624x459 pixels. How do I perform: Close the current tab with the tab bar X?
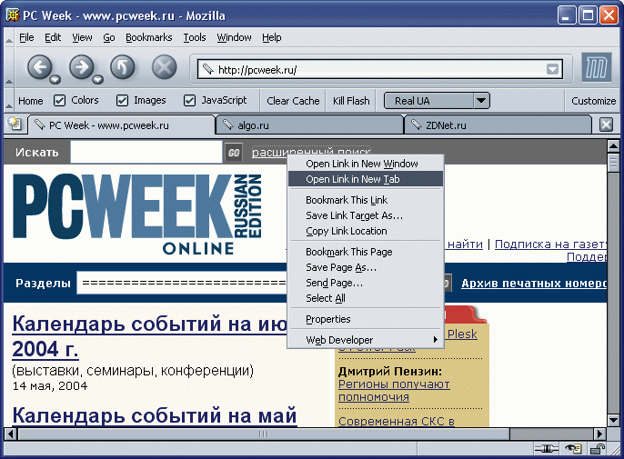click(x=606, y=125)
